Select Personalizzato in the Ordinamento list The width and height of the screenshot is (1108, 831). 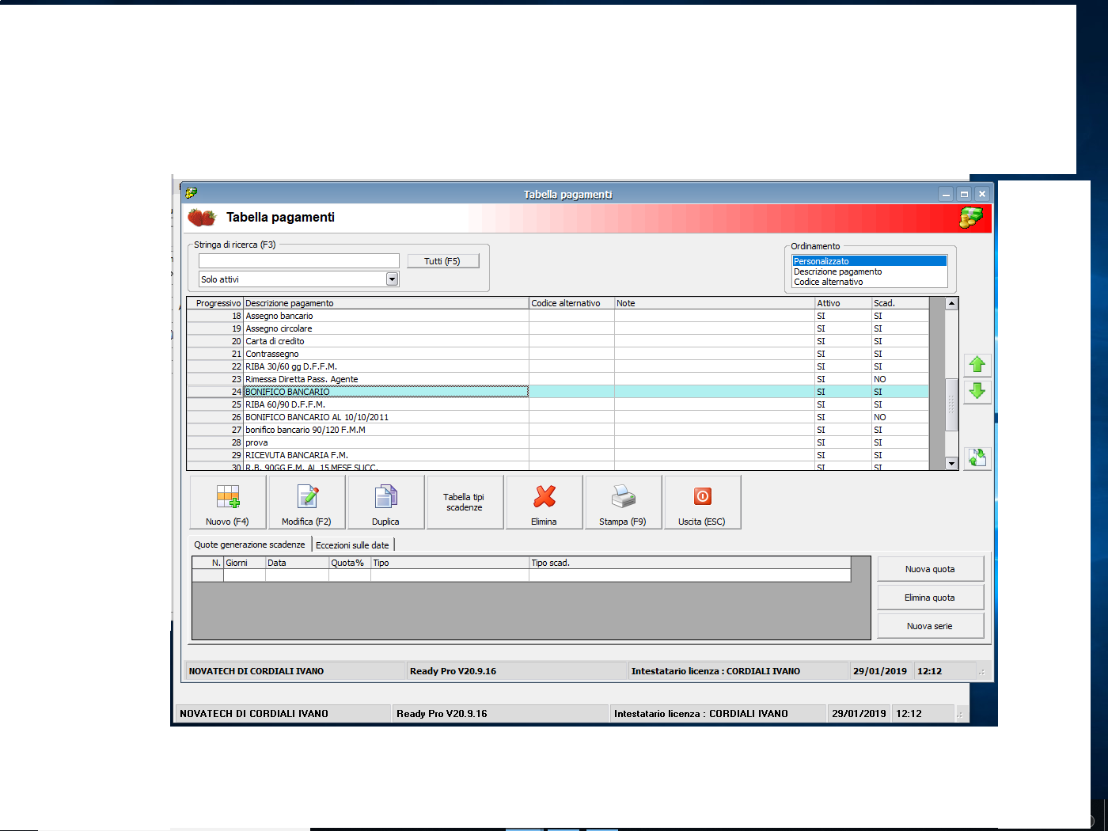[x=870, y=261]
